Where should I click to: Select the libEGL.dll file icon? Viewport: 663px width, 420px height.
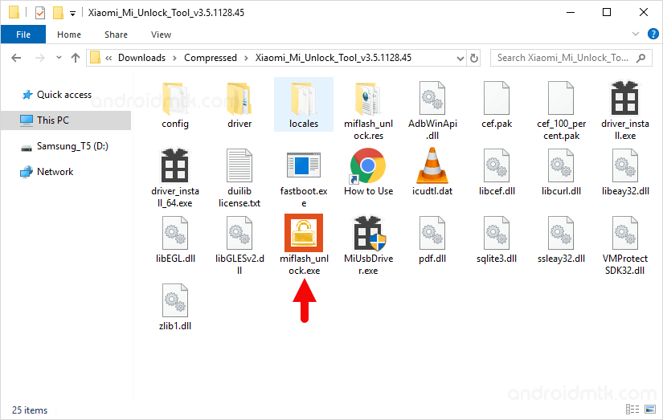tap(175, 233)
